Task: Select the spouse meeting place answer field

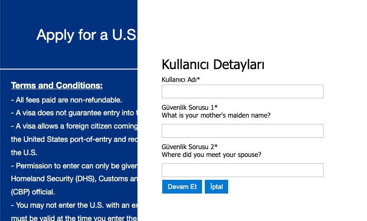Action: (x=242, y=170)
